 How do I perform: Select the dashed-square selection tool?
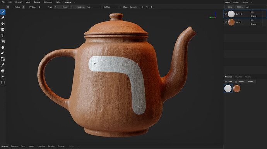point(3,83)
